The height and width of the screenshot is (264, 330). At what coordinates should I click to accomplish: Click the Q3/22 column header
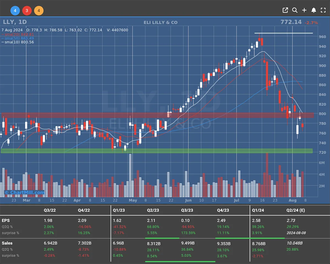click(49, 210)
